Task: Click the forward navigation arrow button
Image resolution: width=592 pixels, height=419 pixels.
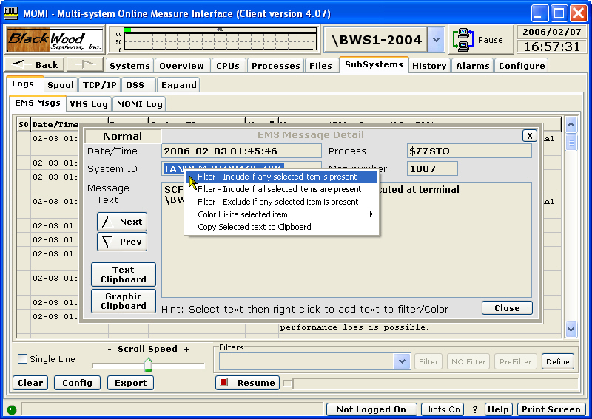Action: pos(84,65)
